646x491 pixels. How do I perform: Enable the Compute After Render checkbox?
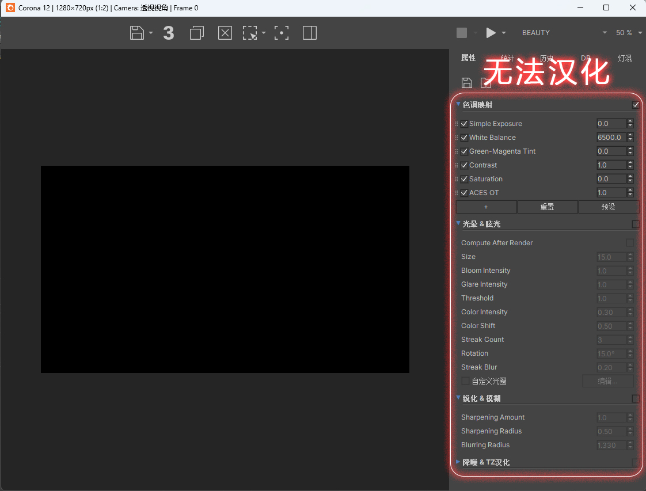[x=630, y=242]
